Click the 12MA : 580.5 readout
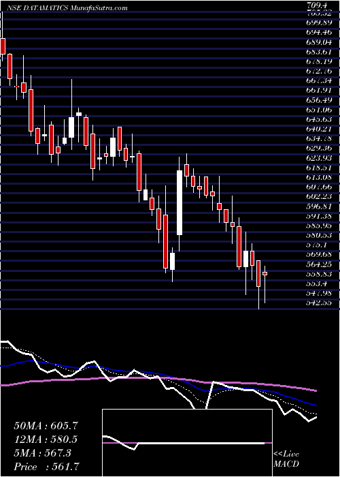Image resolution: width=340 pixels, height=477 pixels. 46,440
